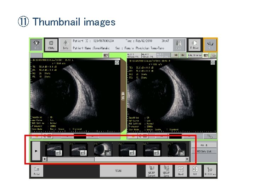This screenshot has width=255, height=191.
Task: Select the fourth thumbnail image
Action: [x=127, y=150]
